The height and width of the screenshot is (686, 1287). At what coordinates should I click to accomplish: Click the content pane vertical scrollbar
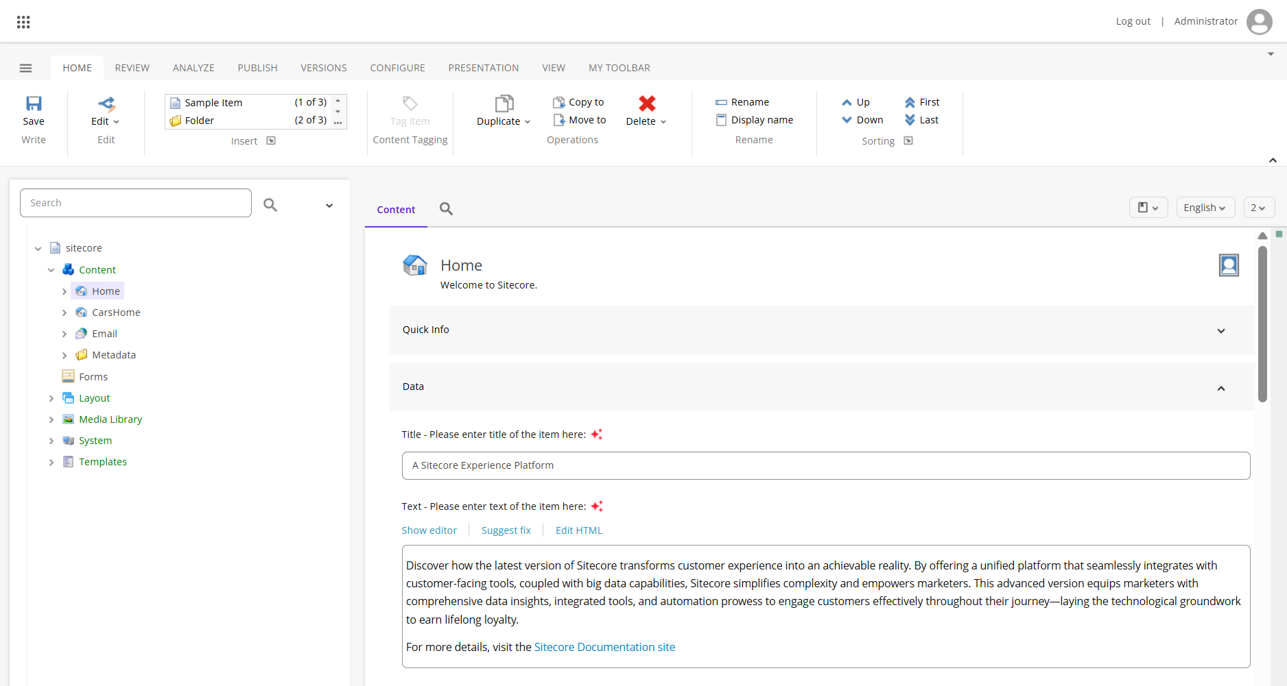1262,323
